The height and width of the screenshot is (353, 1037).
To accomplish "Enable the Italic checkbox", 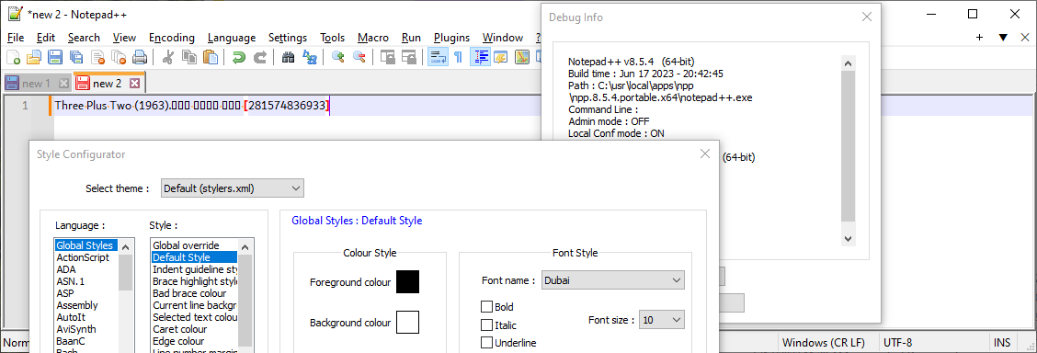I will point(486,325).
